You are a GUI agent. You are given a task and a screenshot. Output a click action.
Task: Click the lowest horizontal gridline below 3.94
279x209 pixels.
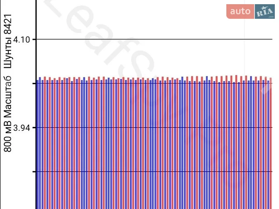[x=154, y=172]
